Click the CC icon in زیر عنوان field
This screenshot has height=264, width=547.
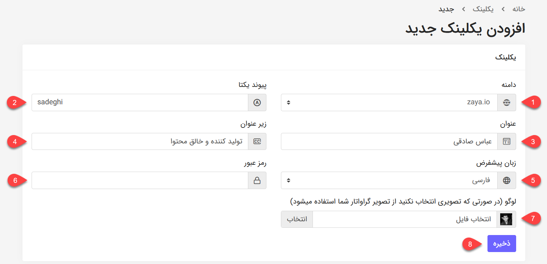click(x=257, y=141)
